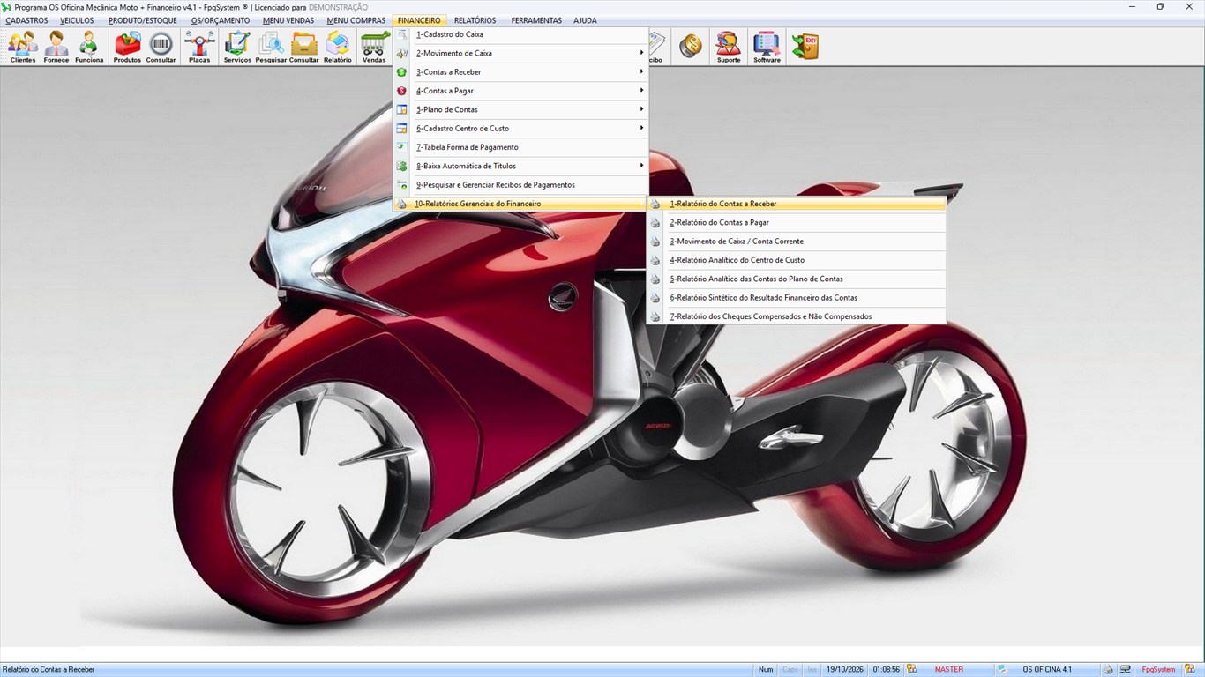
Task: Open the VEICULOS menu
Action: click(77, 20)
